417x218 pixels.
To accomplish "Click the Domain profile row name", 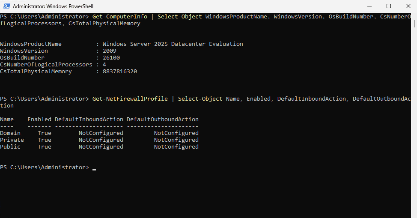I will pos(10,133).
